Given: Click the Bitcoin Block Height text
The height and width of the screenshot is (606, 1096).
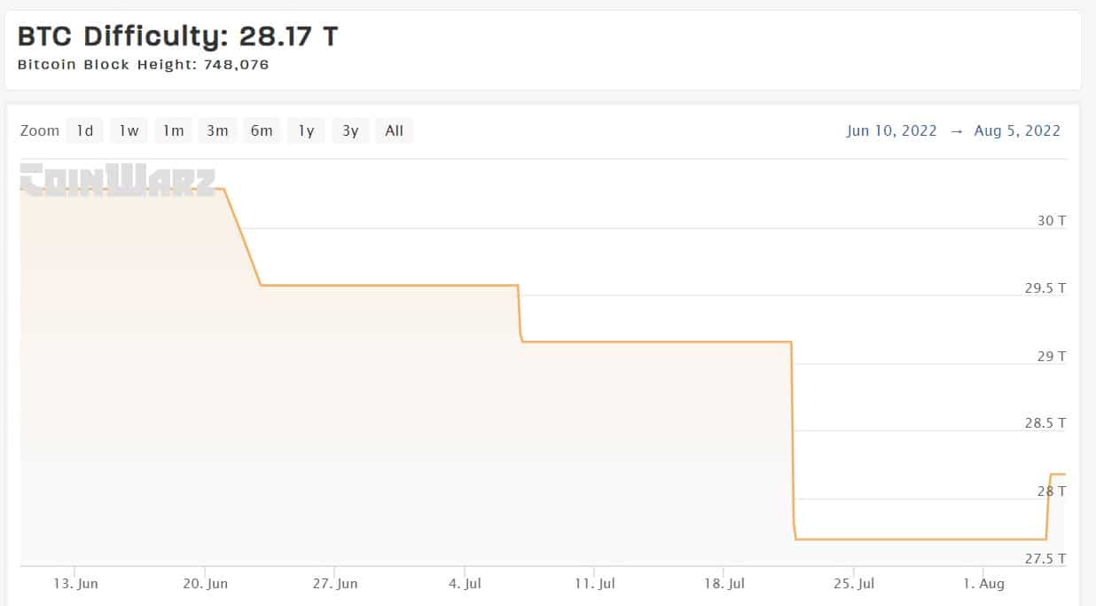Looking at the screenshot, I should pos(144,65).
